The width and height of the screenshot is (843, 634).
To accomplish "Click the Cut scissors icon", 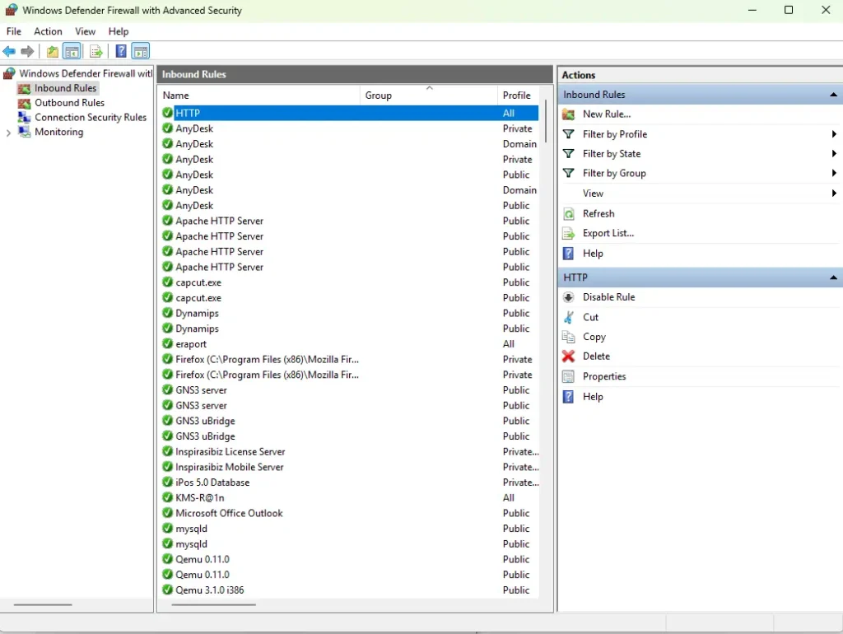I will click(x=568, y=317).
